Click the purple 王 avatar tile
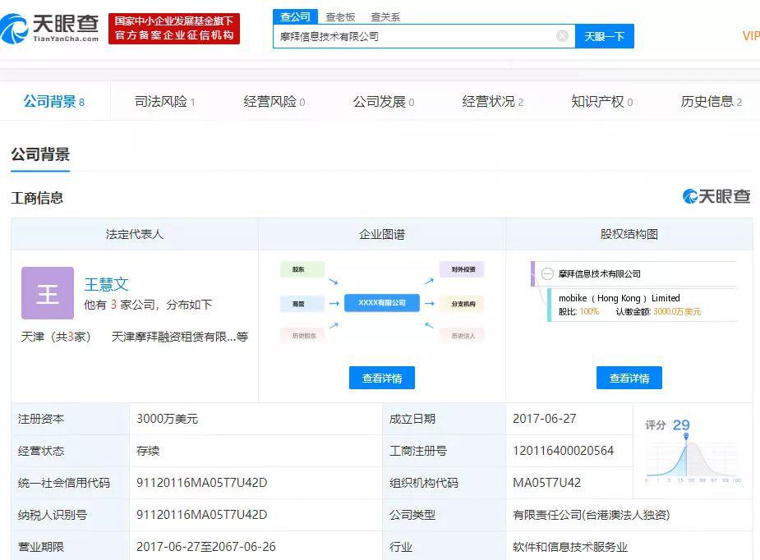Image resolution: width=760 pixels, height=560 pixels. [x=48, y=293]
